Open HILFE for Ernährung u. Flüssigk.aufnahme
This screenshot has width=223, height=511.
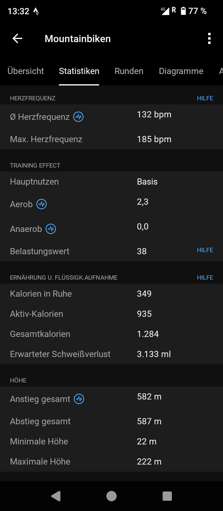point(205,278)
